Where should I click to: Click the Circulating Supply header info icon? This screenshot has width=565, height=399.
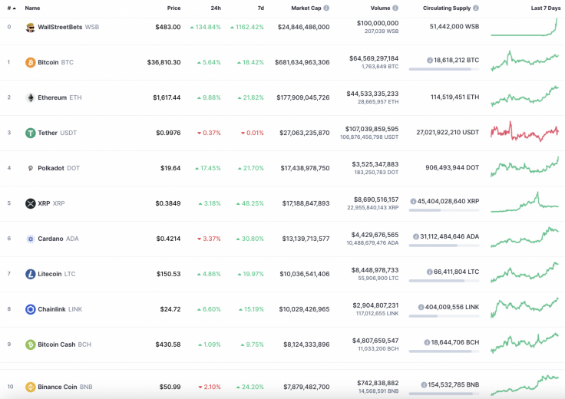[476, 8]
